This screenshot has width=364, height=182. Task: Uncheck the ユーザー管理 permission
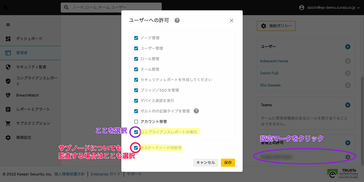coord(136,48)
